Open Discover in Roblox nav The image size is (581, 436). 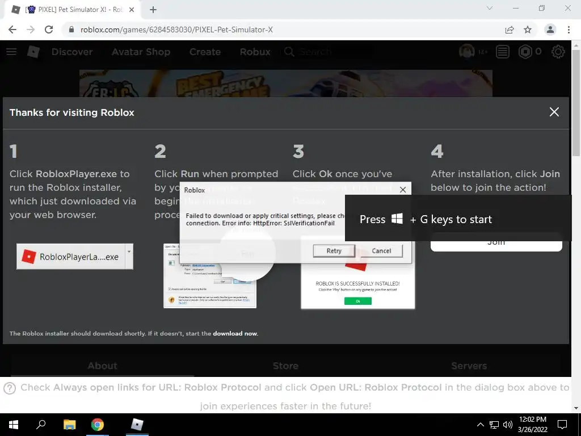72,52
